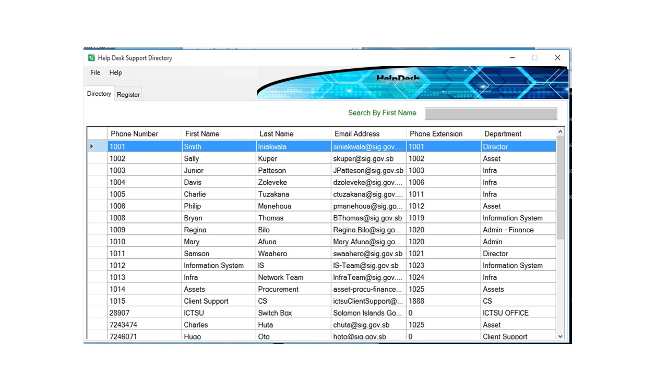The image size is (668, 375).
Task: Click last name cell 'Network Team'
Action: click(x=293, y=278)
